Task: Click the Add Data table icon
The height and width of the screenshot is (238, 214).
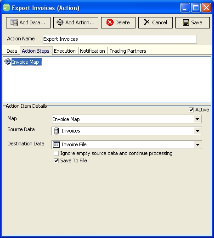Action: (x=14, y=22)
